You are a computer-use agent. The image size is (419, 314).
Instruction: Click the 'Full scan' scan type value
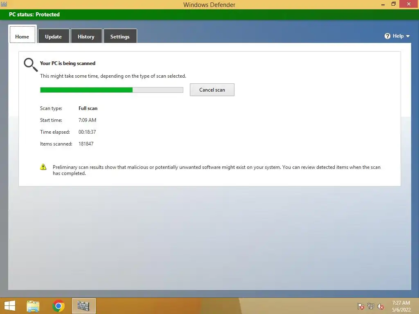click(x=88, y=108)
